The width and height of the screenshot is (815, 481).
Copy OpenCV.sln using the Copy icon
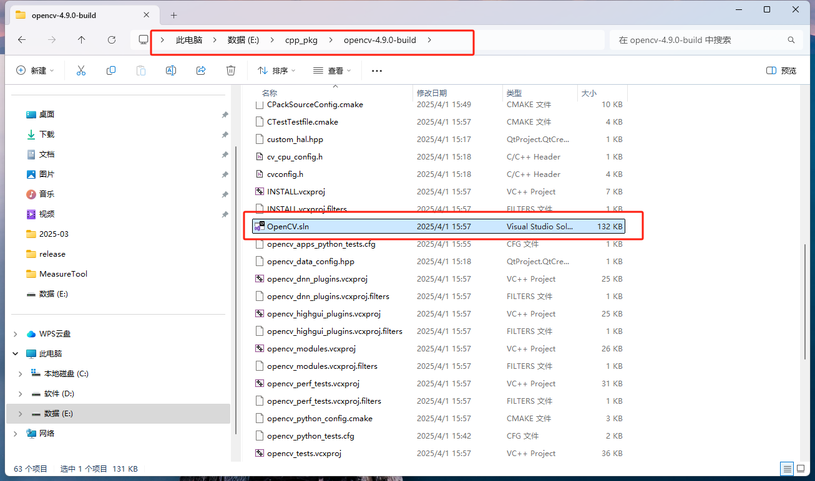(110, 70)
